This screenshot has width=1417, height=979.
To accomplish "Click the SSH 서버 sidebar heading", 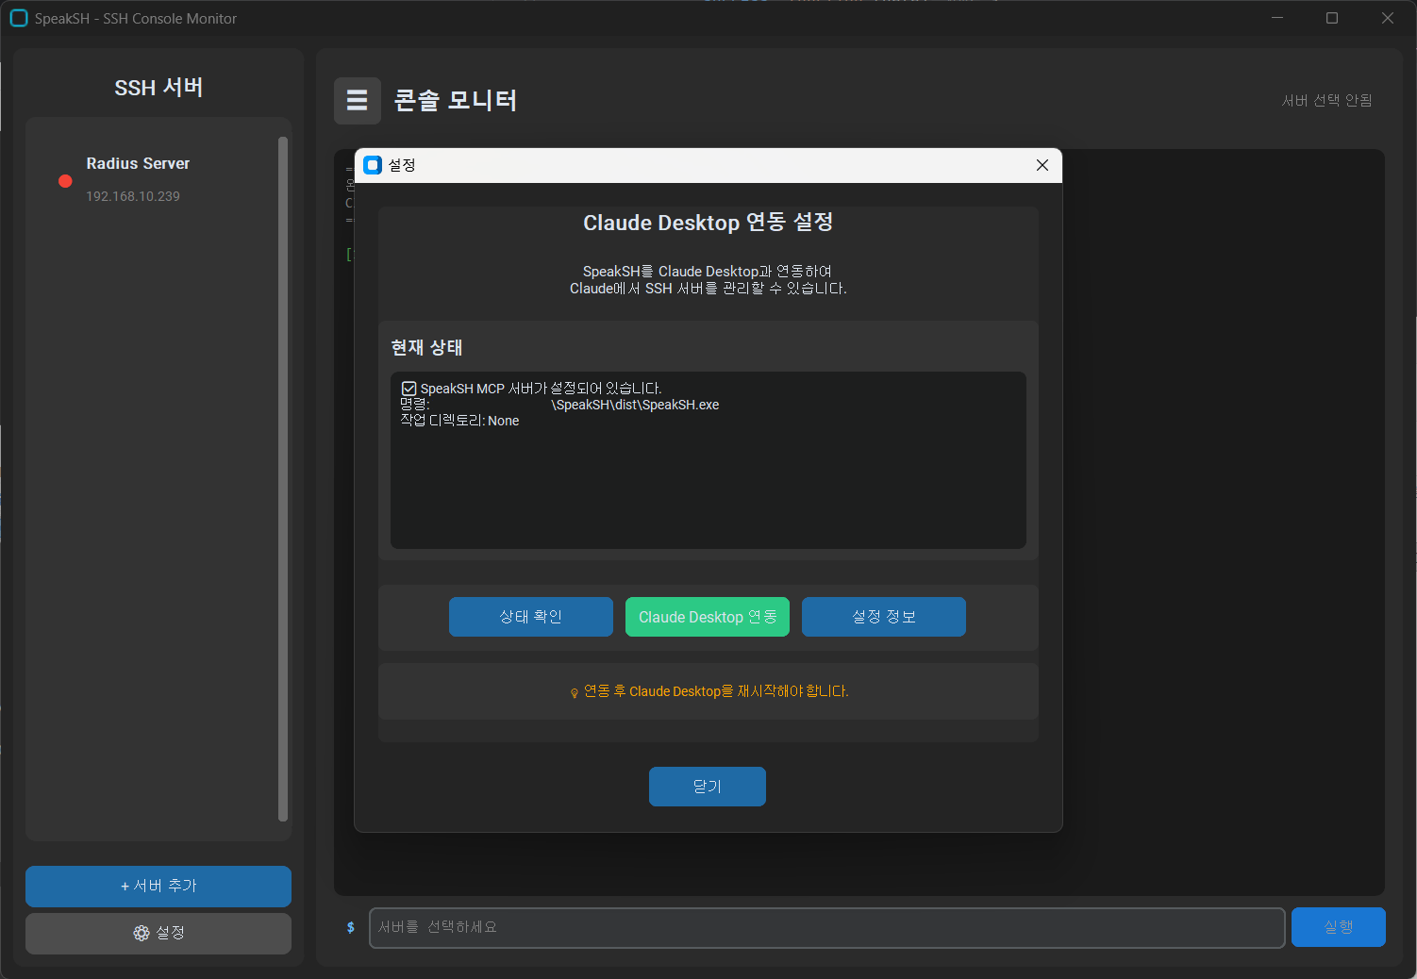I will (x=158, y=88).
